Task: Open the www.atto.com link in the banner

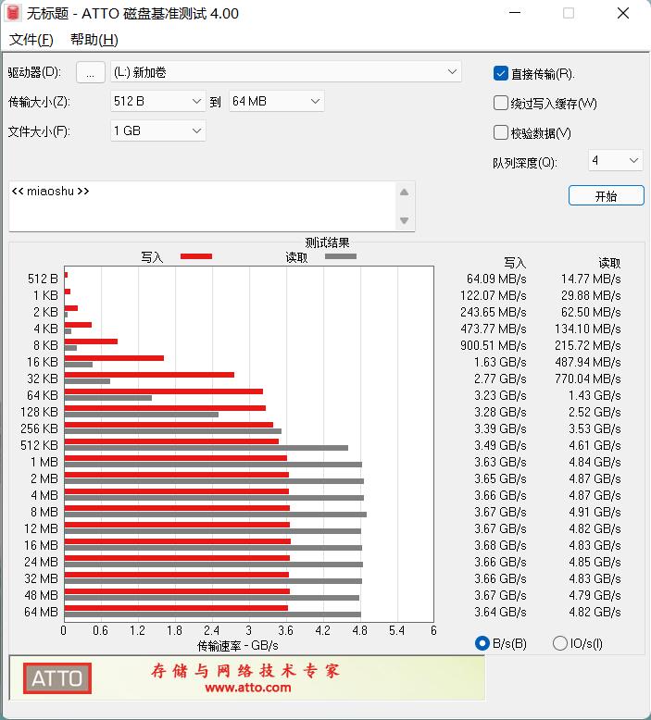Action: [248, 688]
